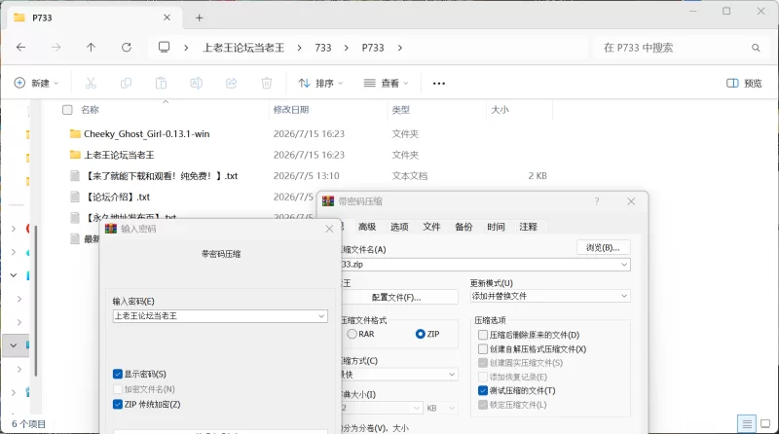Close the password input dialog
Image resolution: width=779 pixels, height=434 pixels.
[x=329, y=229]
